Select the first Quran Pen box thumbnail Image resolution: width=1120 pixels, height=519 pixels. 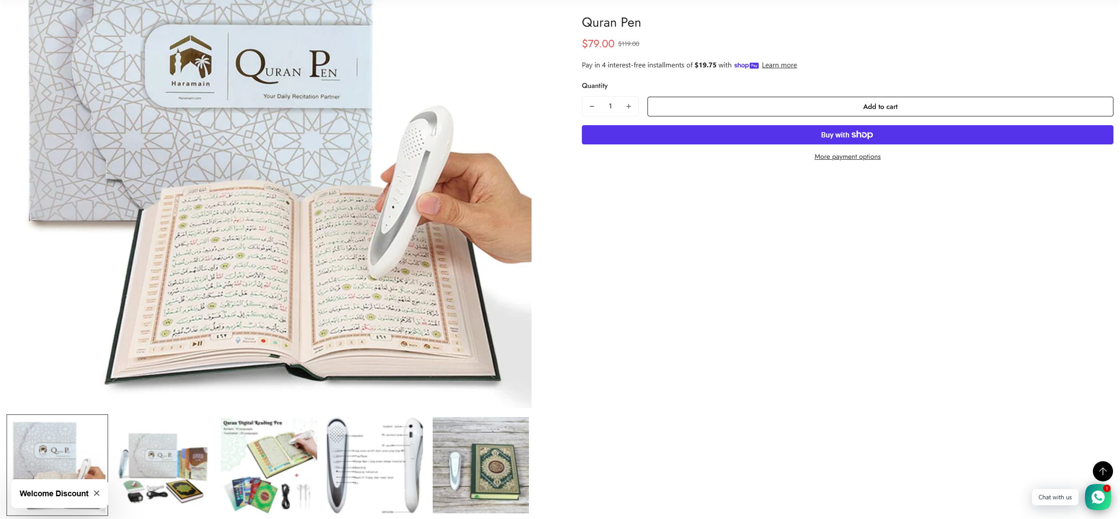click(x=57, y=465)
